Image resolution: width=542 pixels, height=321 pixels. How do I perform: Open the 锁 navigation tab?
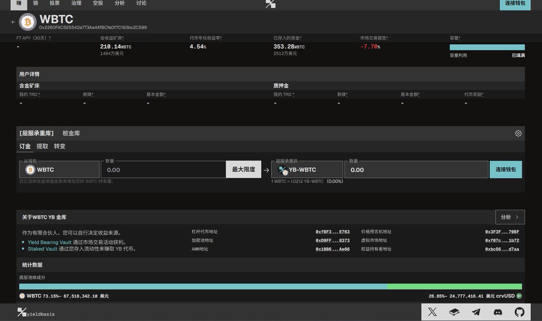coord(36,3)
